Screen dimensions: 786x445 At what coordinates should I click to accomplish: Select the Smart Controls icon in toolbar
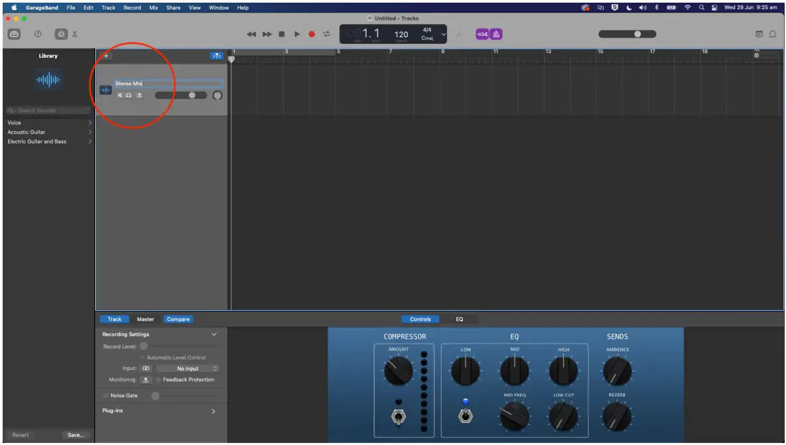tap(61, 34)
